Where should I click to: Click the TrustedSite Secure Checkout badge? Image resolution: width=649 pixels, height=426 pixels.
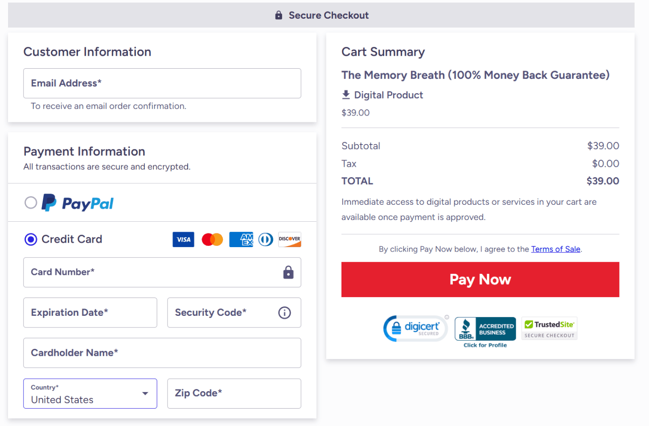[549, 328]
